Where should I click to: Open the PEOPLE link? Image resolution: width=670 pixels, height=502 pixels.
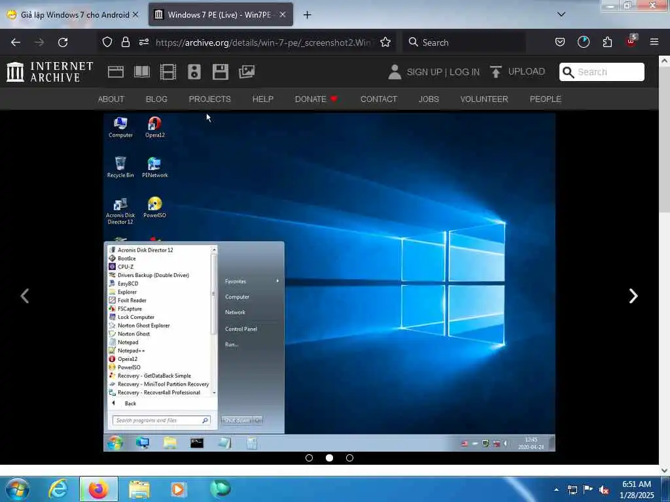(x=545, y=99)
